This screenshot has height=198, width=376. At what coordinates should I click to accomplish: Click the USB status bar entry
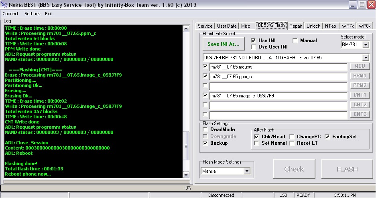click(x=283, y=195)
